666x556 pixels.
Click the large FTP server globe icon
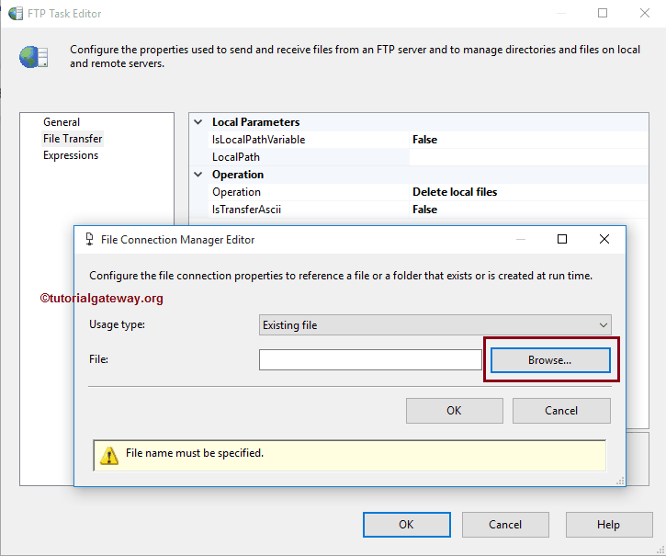coord(34,57)
